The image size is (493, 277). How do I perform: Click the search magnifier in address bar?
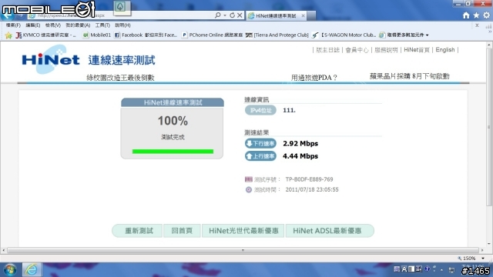(217, 15)
